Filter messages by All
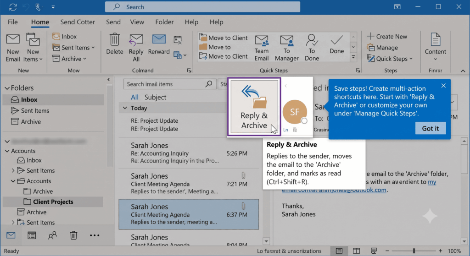The height and width of the screenshot is (256, 470). click(134, 97)
